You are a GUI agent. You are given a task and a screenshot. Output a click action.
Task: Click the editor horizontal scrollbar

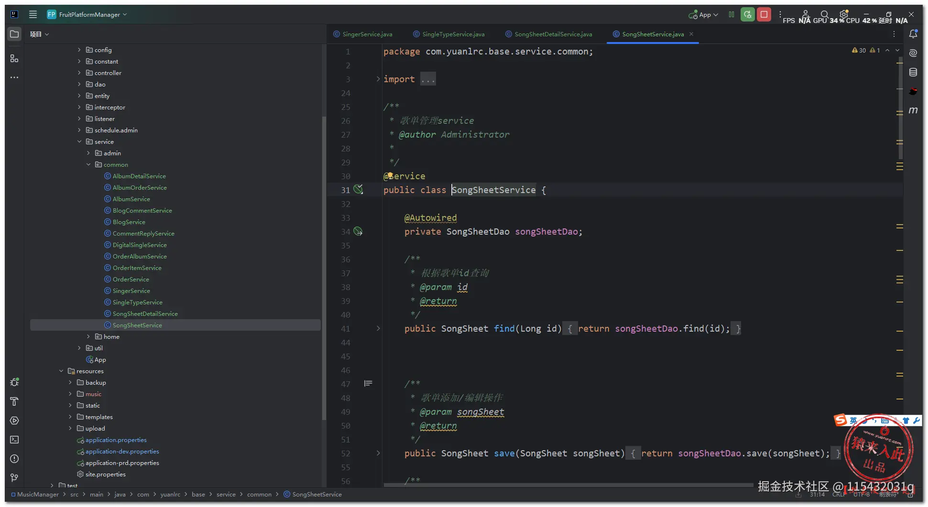pos(568,485)
